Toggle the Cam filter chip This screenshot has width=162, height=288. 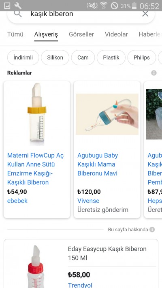pos(83,58)
